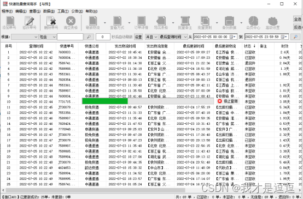Click the 发出物流时间 column header
Image resolution: width=303 pixels, height=199 pixels.
tap(125, 46)
